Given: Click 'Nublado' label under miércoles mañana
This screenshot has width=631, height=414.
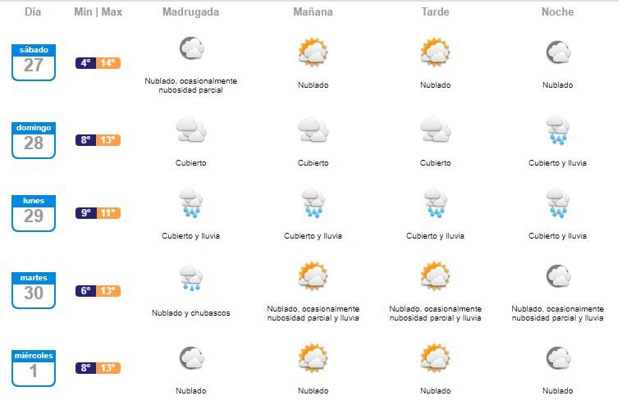Looking at the screenshot, I should 313,391.
